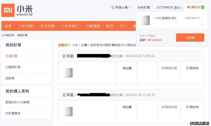Screen dimensions: 211x126
Task: Open 我的優惠券 in the sidebar
Action: tap(13, 114)
